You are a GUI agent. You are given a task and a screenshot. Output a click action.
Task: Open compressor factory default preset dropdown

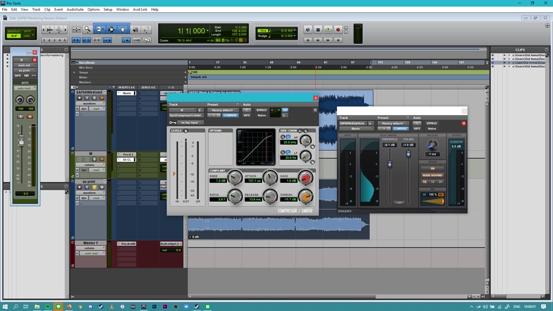coord(223,110)
